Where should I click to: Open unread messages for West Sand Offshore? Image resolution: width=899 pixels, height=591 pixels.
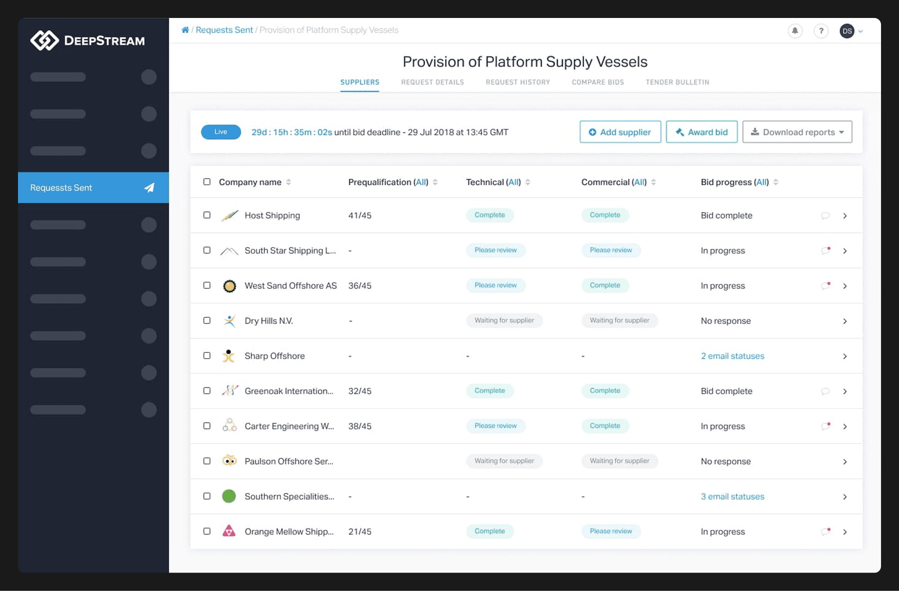(x=826, y=285)
